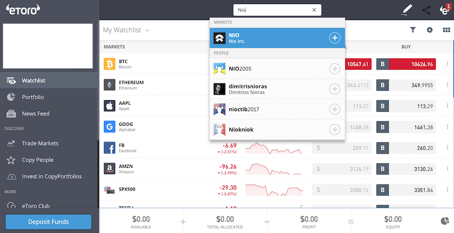This screenshot has height=233, width=454.
Task: Click SPX500 flag icon
Action: [x=110, y=190]
